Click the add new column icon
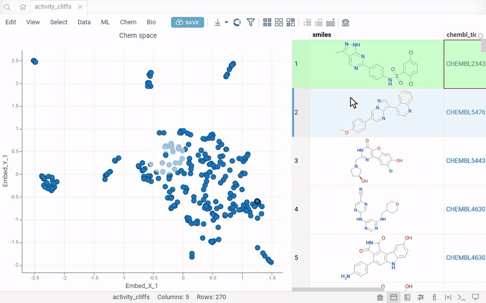This screenshot has height=303, width=486. [330, 22]
